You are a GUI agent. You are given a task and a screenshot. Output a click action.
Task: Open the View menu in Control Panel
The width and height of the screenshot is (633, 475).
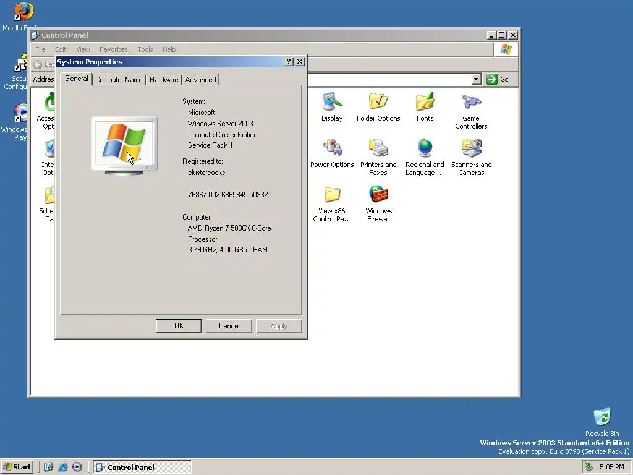click(x=83, y=49)
